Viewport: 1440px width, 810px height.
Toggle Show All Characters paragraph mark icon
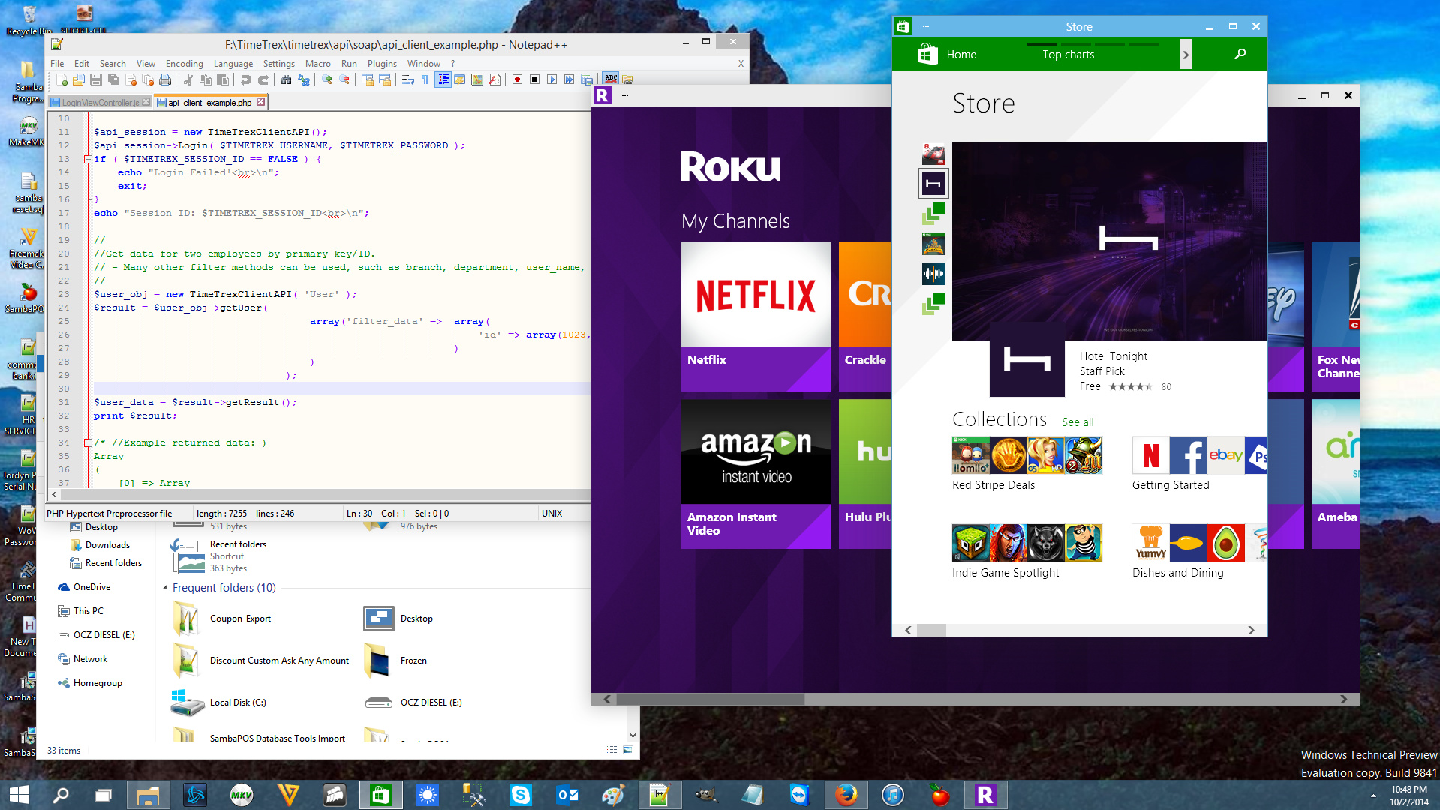coord(425,79)
